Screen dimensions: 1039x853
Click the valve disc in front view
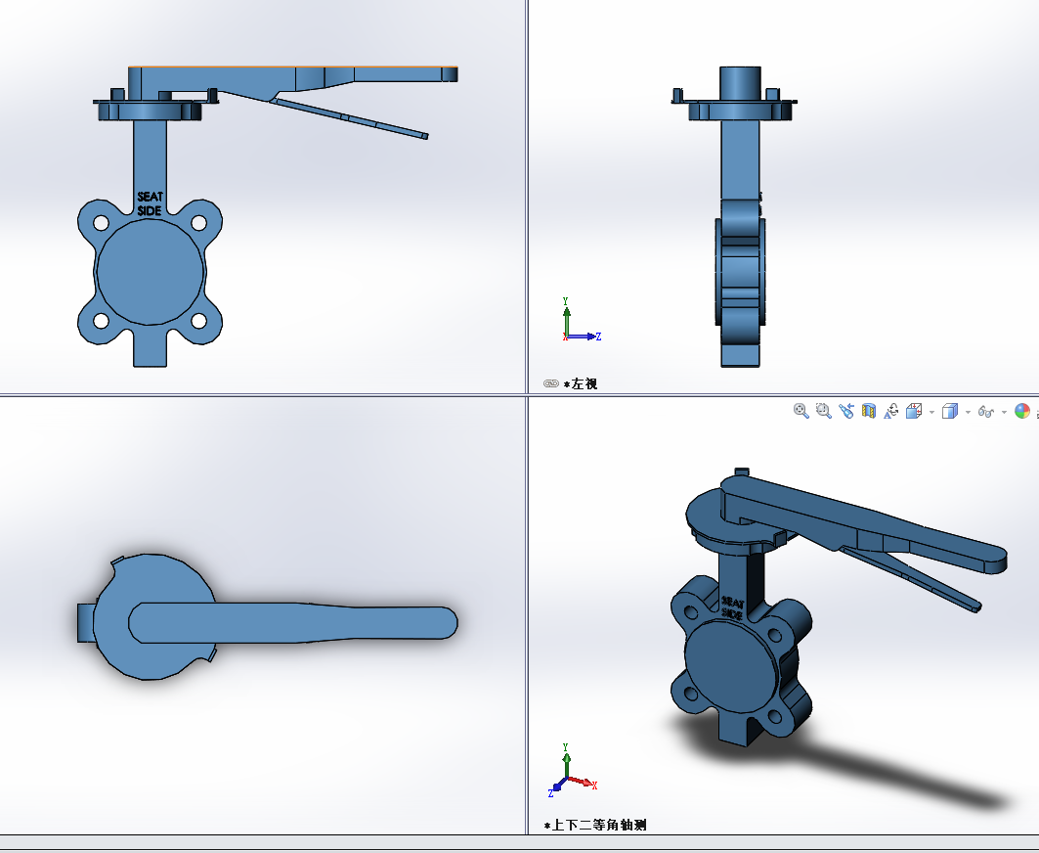point(151,272)
